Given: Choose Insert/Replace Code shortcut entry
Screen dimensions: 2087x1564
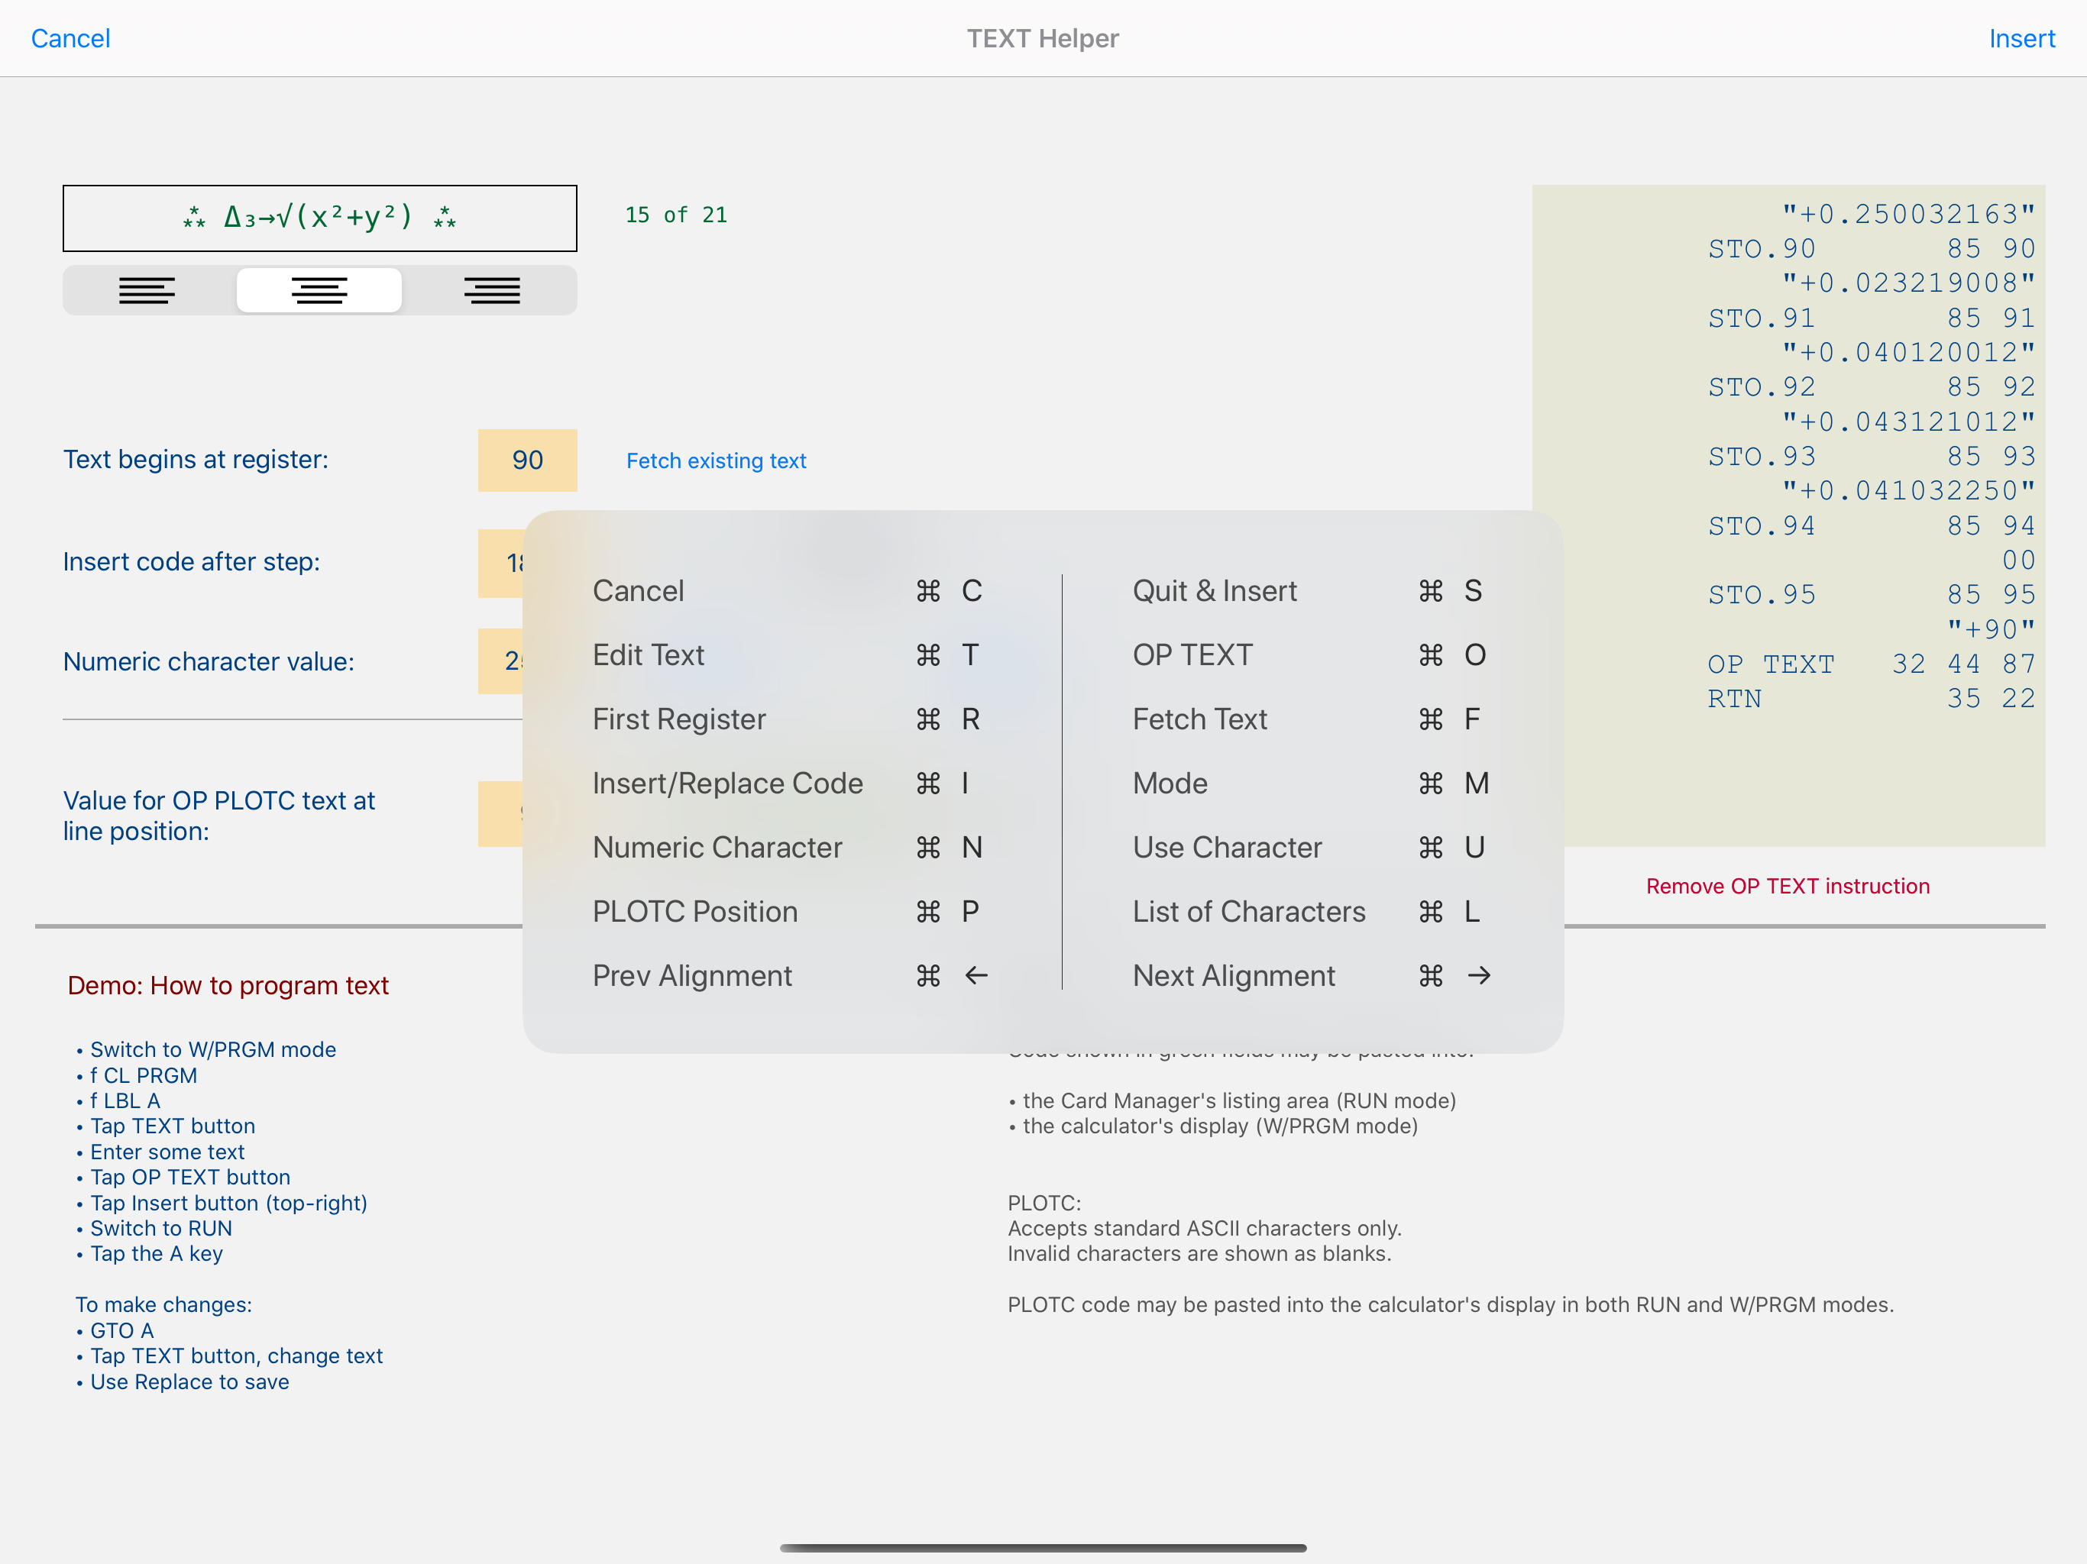Looking at the screenshot, I should click(x=727, y=783).
